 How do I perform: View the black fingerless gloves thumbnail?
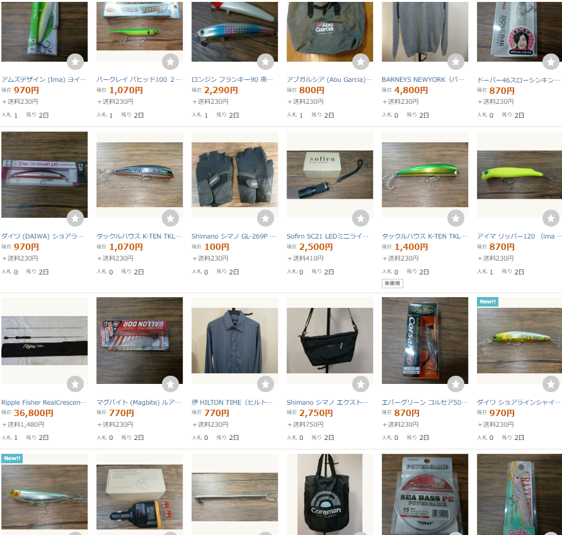tap(235, 175)
